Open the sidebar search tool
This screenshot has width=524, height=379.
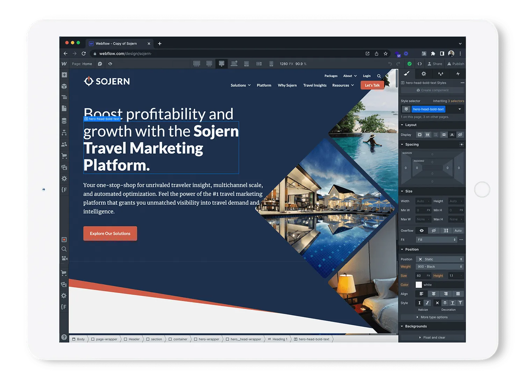pos(64,249)
